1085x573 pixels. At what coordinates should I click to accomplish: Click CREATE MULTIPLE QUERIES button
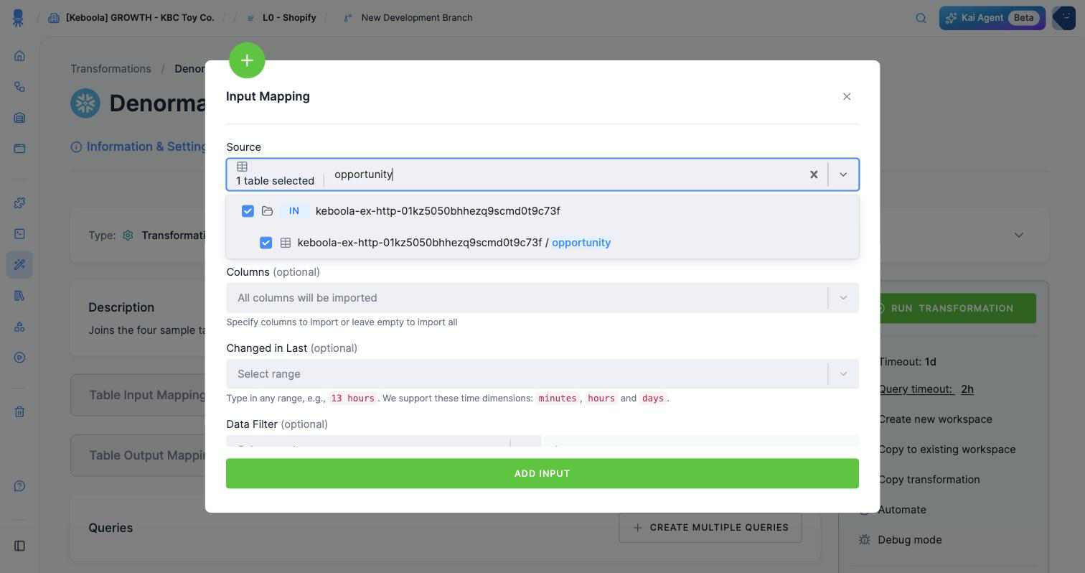710,528
